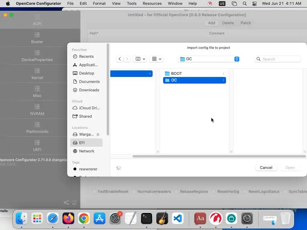Click the dialog sidebar vertical scrollbar

pos(108,89)
